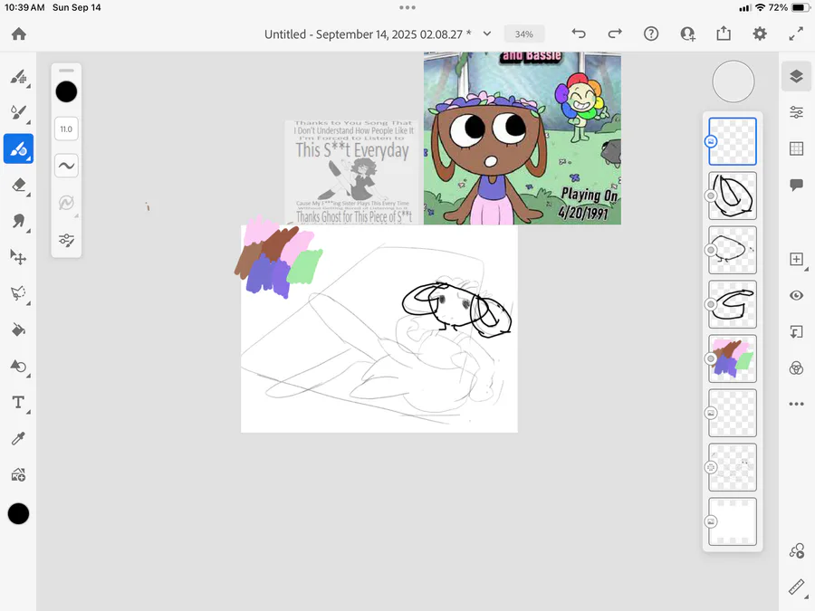Open the multitasking three-dot menu at top
Viewport: 815px width, 611px height.
[407, 7]
